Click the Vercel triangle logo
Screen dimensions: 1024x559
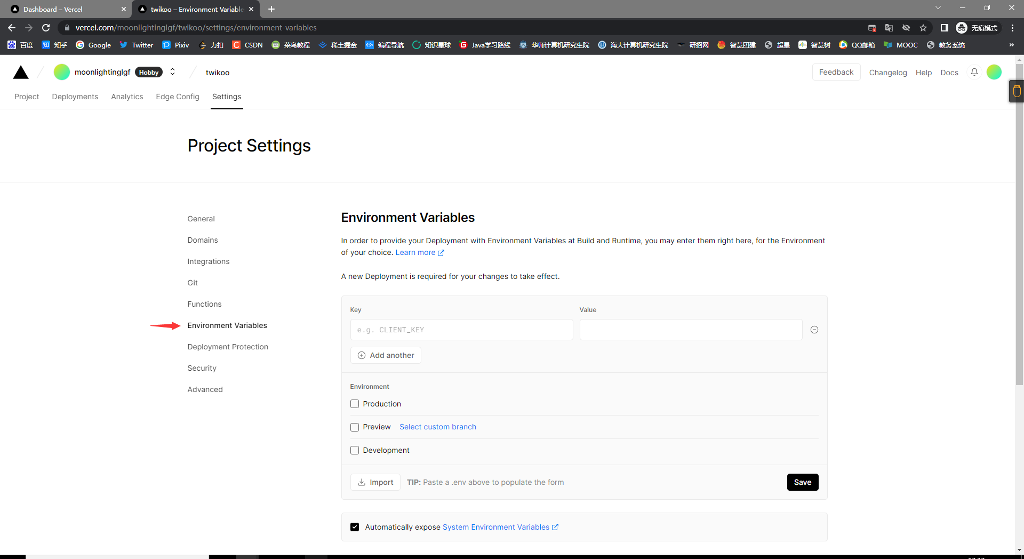tap(21, 73)
